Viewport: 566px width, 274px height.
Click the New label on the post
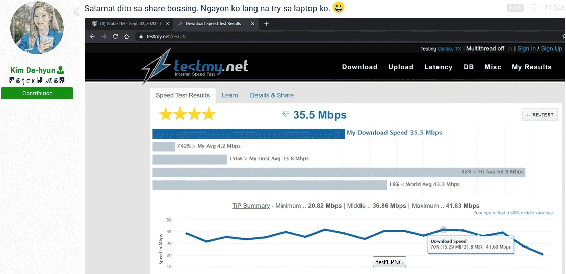(516, 8)
